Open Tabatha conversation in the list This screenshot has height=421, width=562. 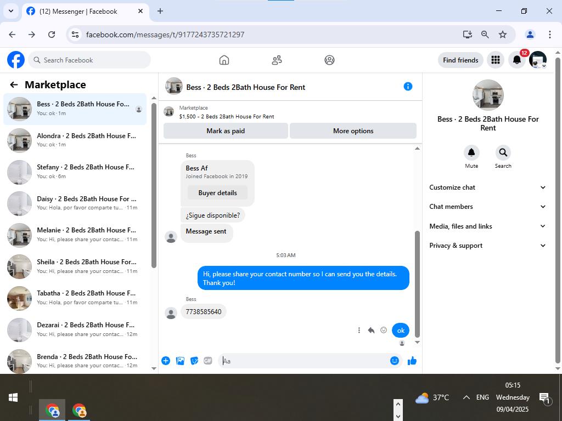point(75,298)
